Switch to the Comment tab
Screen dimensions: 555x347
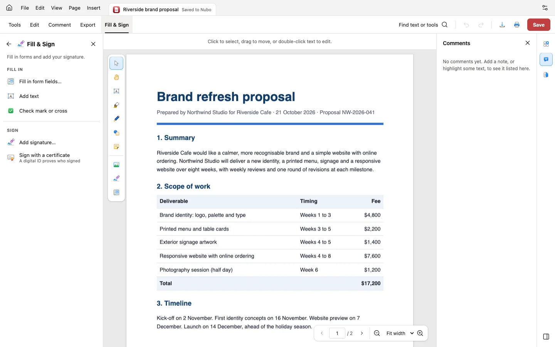(x=60, y=25)
